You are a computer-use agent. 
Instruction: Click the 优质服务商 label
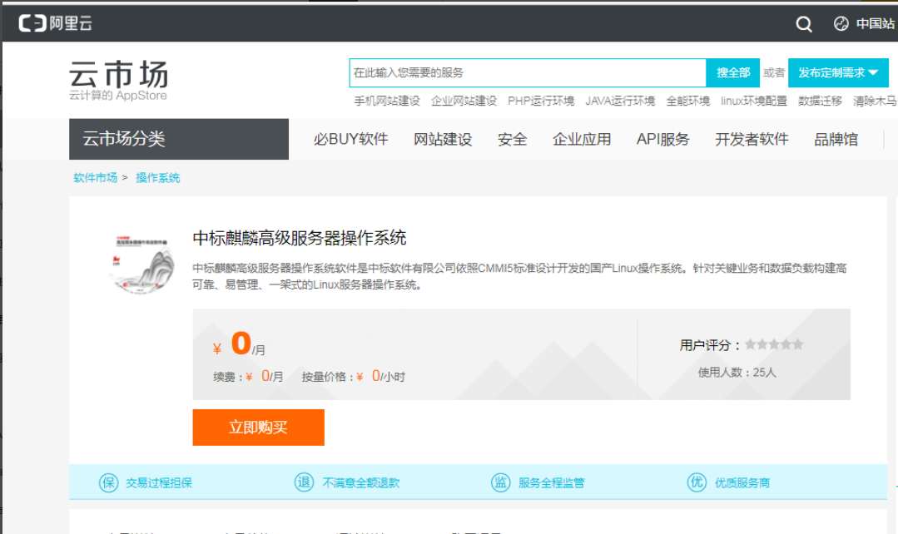point(742,483)
